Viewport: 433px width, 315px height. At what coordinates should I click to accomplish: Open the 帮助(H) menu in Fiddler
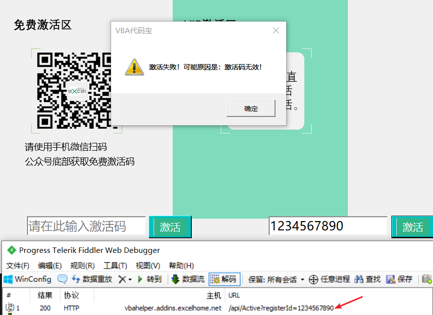[x=181, y=266]
